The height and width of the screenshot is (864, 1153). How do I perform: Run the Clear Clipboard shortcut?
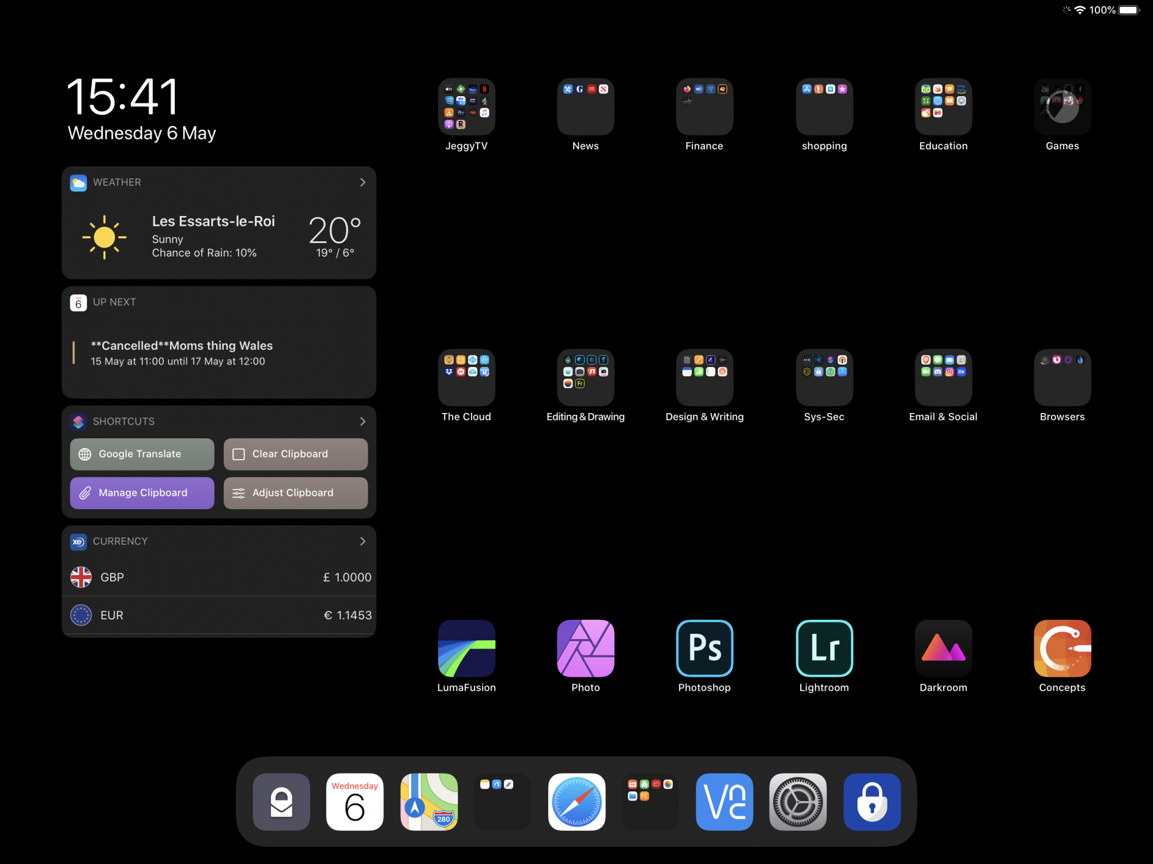coord(295,454)
